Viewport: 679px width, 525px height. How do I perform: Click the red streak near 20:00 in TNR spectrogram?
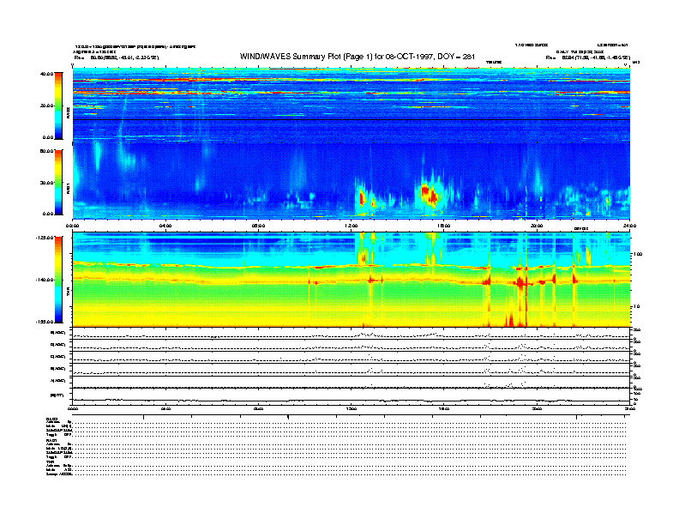pyautogui.click(x=526, y=299)
